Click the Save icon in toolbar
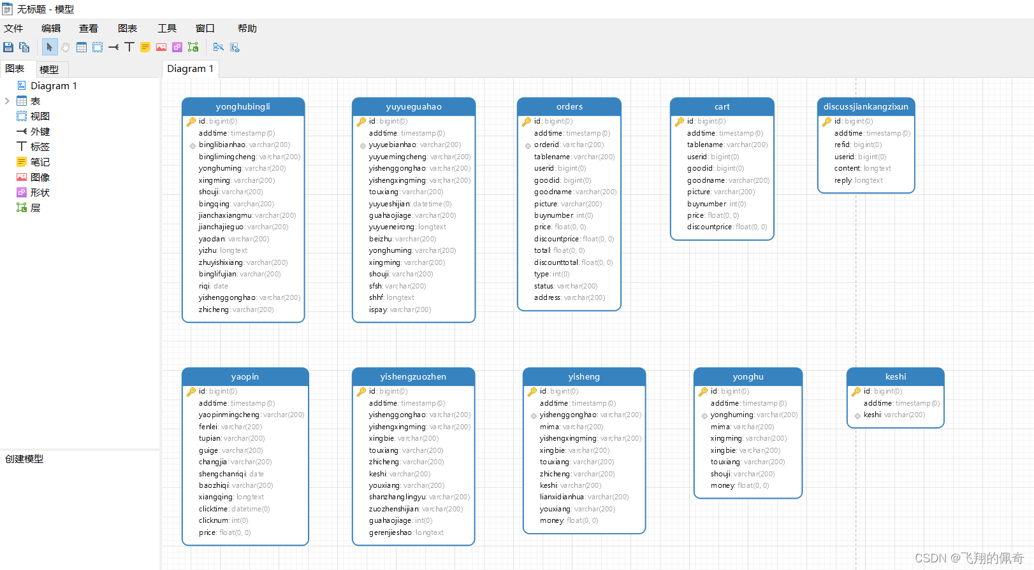 click(x=8, y=47)
